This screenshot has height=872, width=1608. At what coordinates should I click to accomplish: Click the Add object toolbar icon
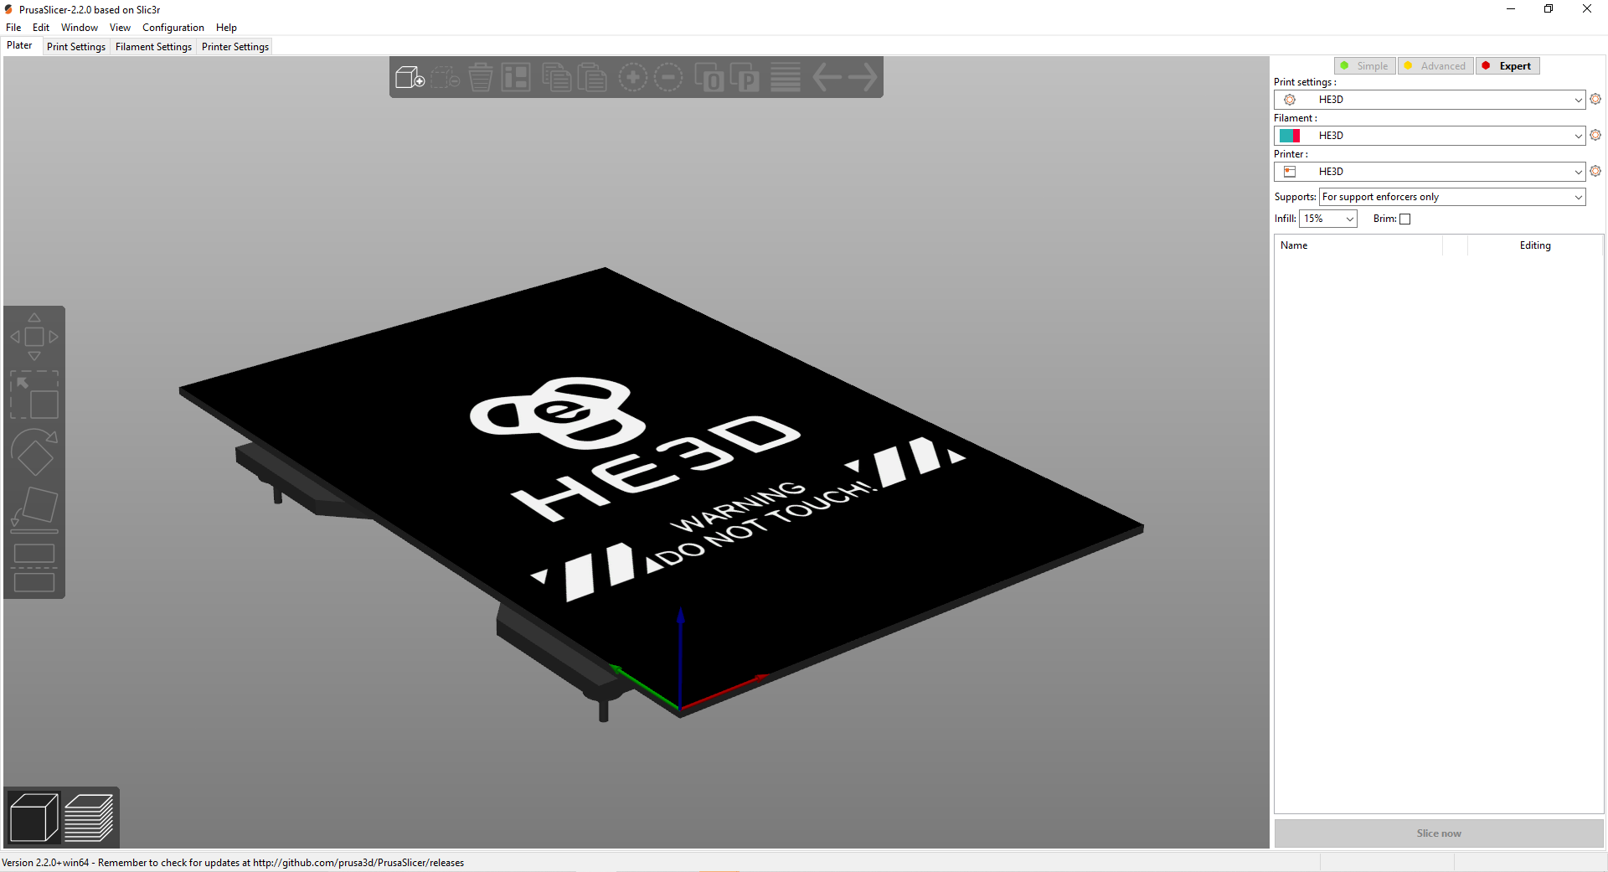[410, 78]
